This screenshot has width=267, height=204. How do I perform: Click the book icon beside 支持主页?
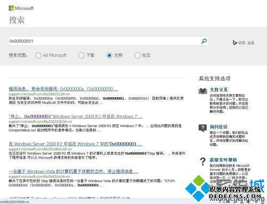(x=203, y=91)
